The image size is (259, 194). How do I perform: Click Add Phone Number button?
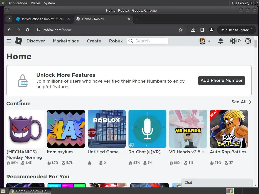[221, 81]
